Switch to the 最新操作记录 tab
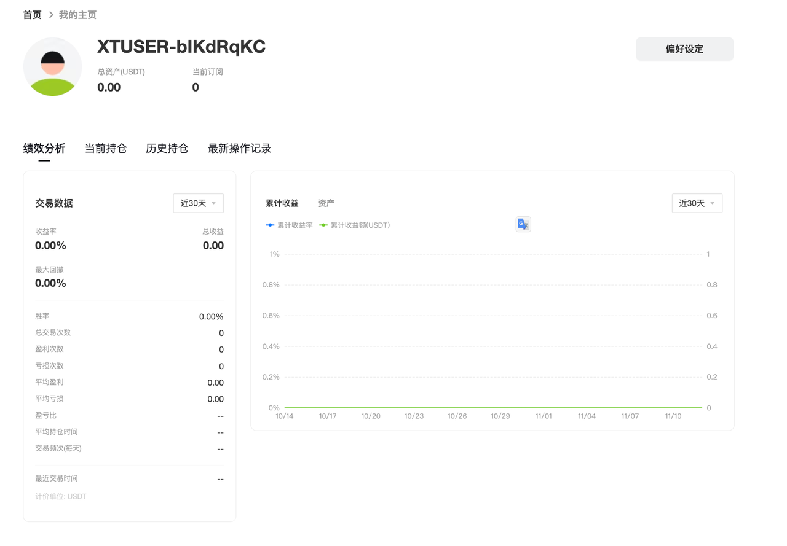The height and width of the screenshot is (546, 787). (240, 149)
